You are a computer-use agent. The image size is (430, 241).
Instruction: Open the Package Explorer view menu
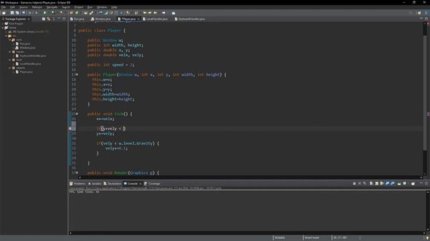click(54, 19)
